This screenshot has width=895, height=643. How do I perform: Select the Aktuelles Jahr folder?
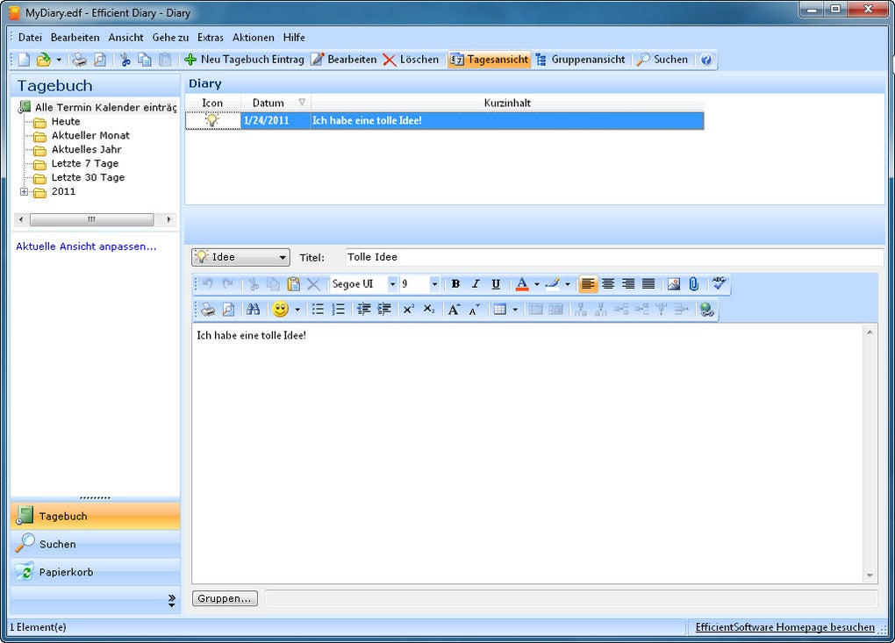tap(86, 149)
